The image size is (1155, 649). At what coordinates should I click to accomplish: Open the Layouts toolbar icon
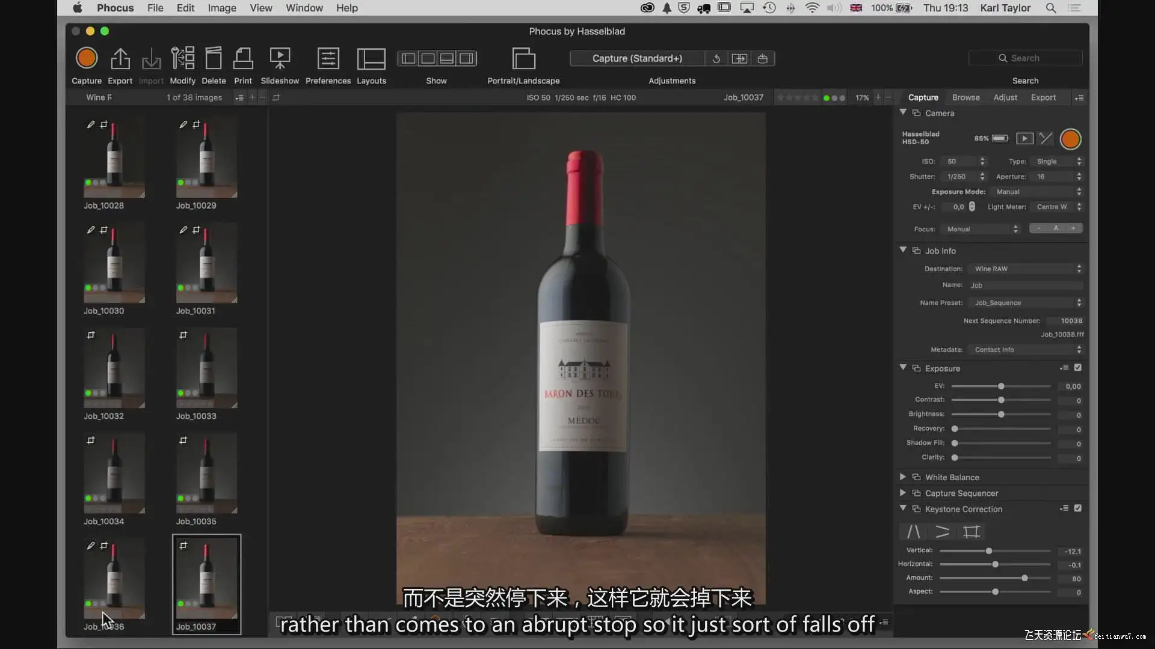(371, 58)
